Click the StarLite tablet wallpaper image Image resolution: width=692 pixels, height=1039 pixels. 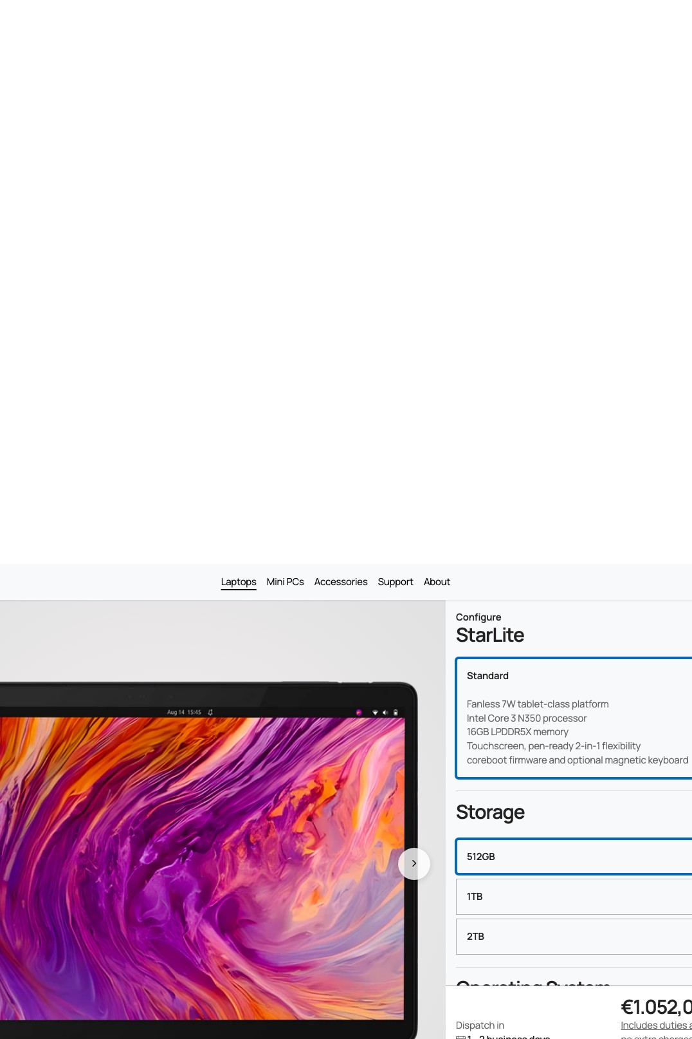click(x=202, y=868)
